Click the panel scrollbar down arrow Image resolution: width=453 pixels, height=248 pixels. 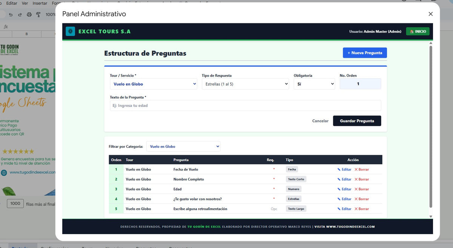pos(431,217)
